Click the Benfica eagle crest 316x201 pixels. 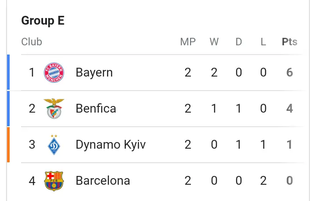pos(54,109)
